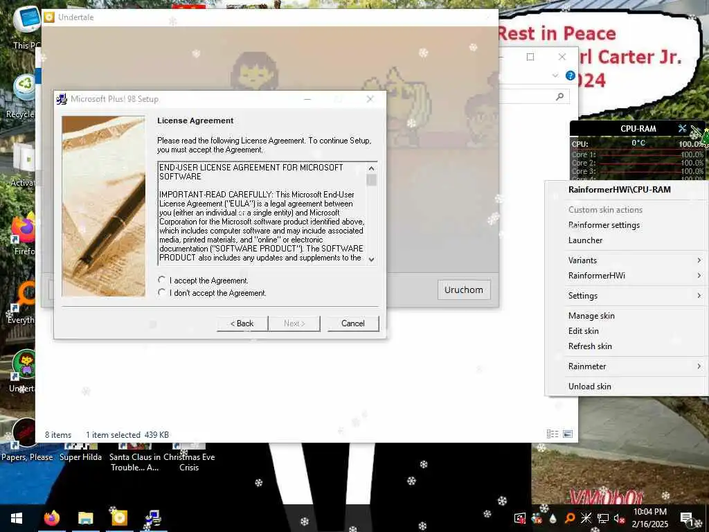Click the muted volume tray icon
Viewport: 709px width, 532px height.
coord(619,518)
